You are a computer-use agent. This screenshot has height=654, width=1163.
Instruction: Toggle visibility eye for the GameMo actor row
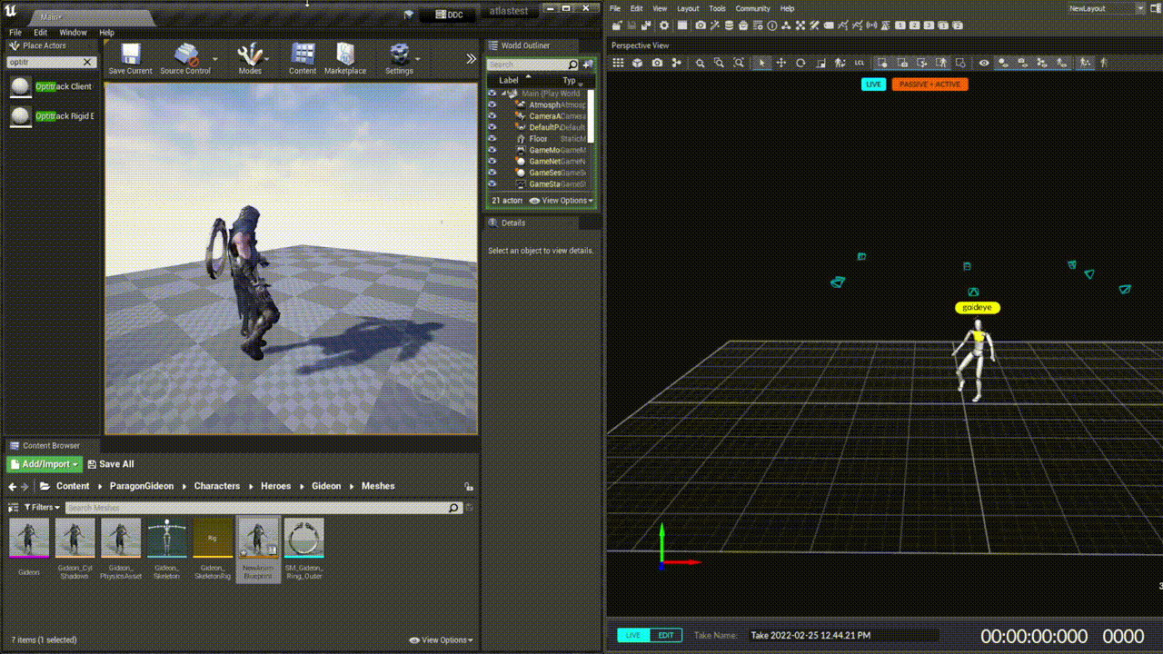point(492,150)
